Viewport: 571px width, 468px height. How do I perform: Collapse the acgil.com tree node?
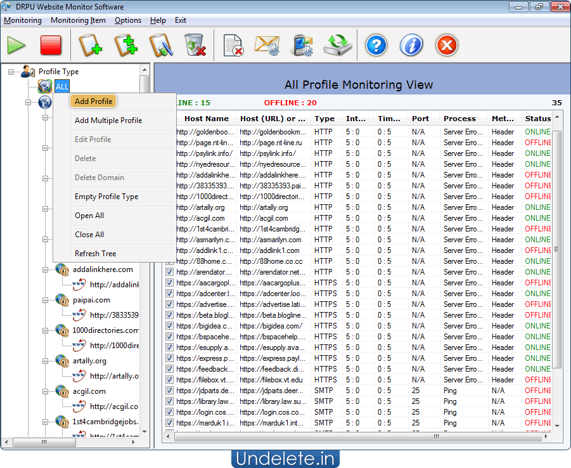pyautogui.click(x=45, y=391)
